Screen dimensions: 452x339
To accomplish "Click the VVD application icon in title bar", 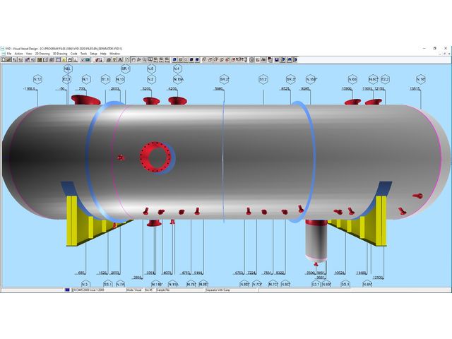I will point(3,47).
